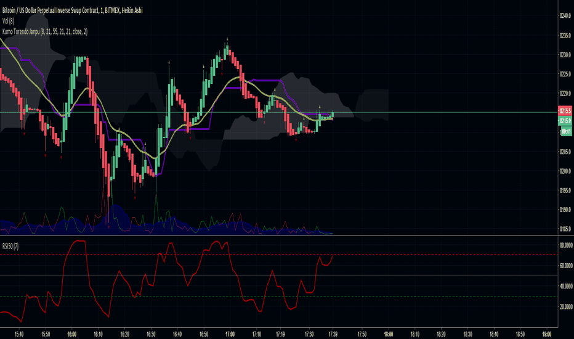Click the 16:20 time axis label
Viewport: 574px width, 339px height.
[x=124, y=334]
